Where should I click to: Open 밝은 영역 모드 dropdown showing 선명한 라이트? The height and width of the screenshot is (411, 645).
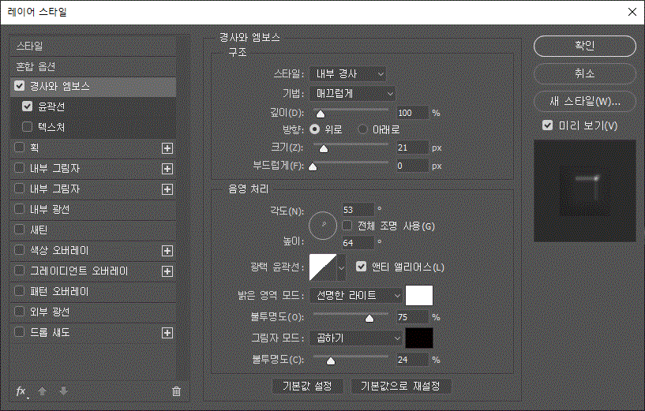point(356,296)
